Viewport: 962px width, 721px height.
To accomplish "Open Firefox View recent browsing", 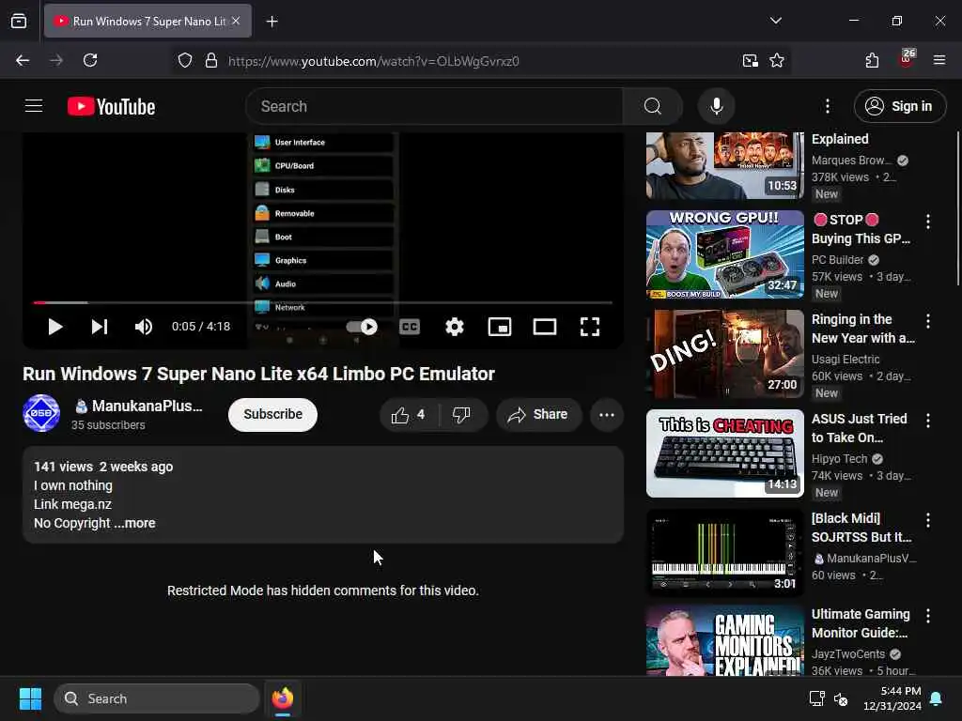I will point(19,22).
